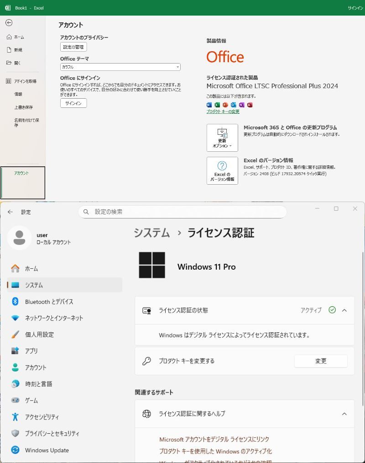Open the 更新オプション update options button

(222, 138)
